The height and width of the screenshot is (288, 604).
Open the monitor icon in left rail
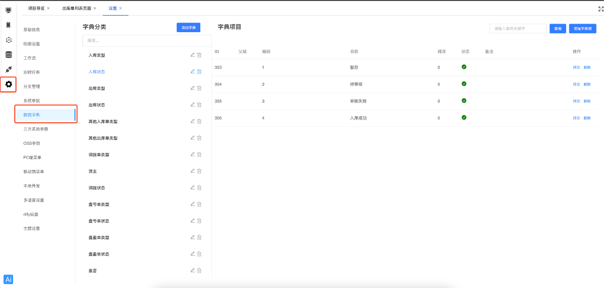[9, 10]
